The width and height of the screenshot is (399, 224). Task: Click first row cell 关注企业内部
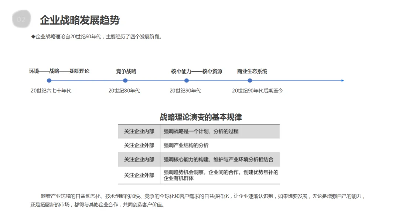coord(139,132)
